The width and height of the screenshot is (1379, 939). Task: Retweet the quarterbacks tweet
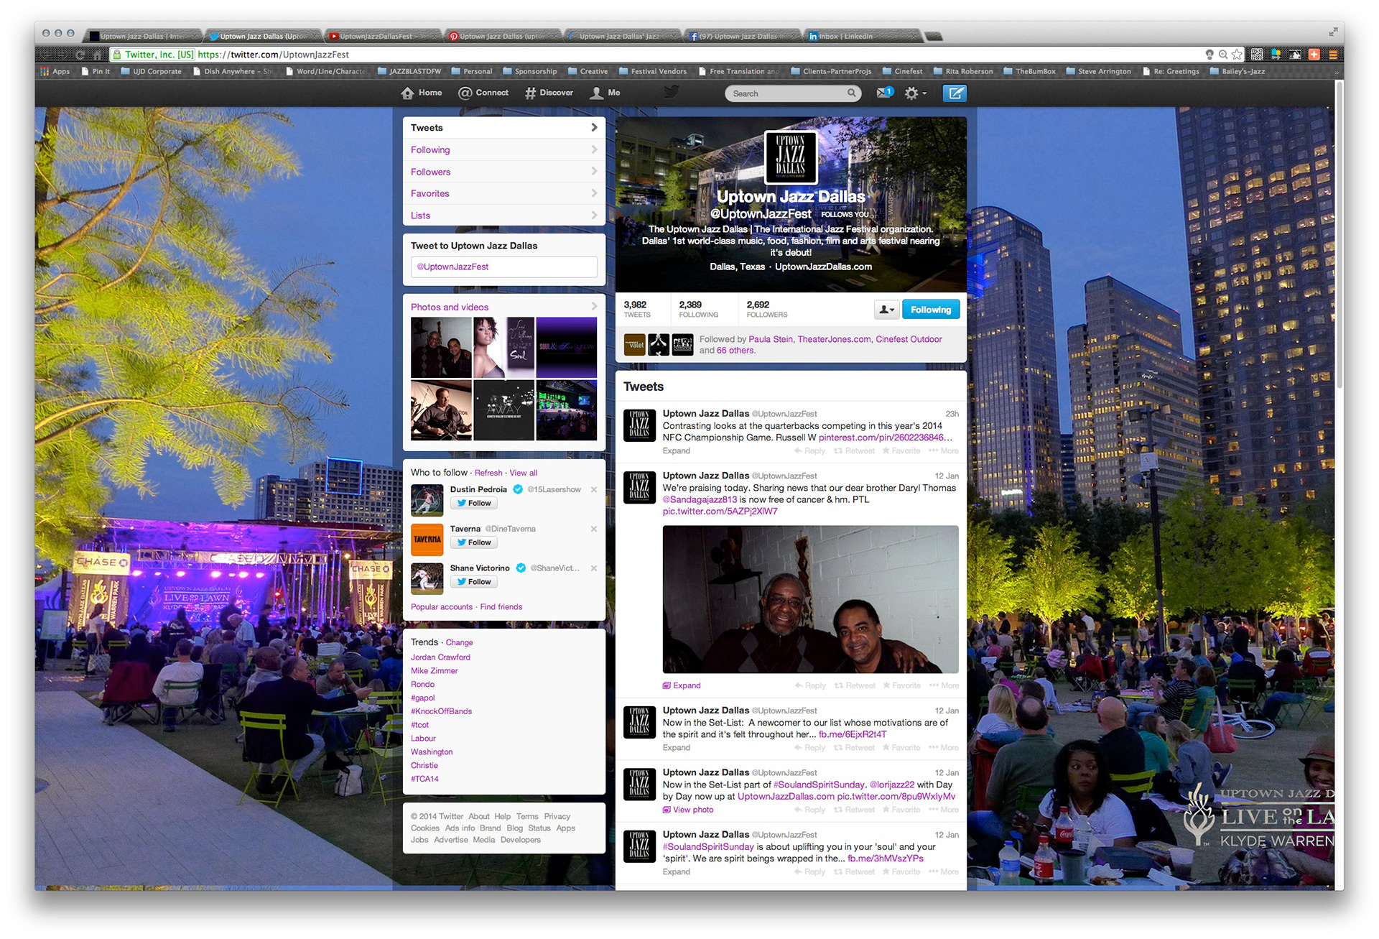click(x=854, y=451)
